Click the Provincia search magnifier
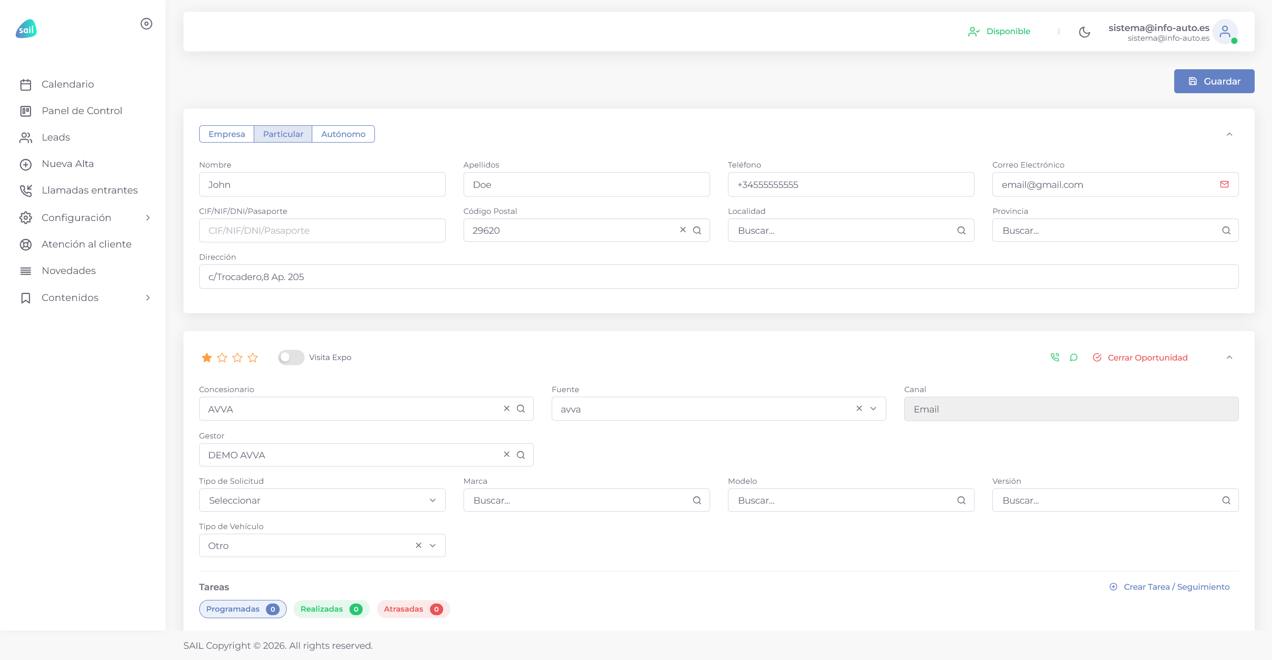The height and width of the screenshot is (660, 1272). [x=1226, y=230]
